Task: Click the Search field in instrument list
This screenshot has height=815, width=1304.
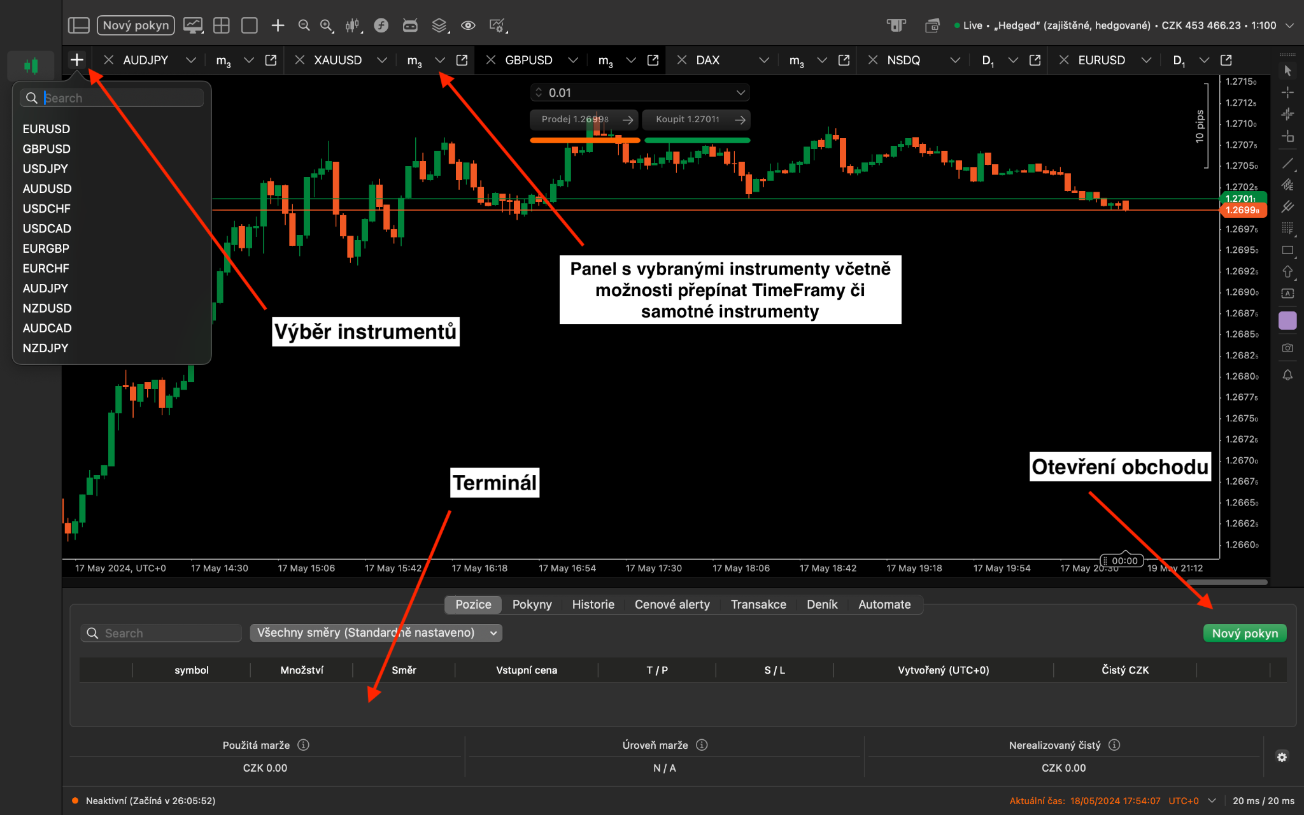Action: 112,98
